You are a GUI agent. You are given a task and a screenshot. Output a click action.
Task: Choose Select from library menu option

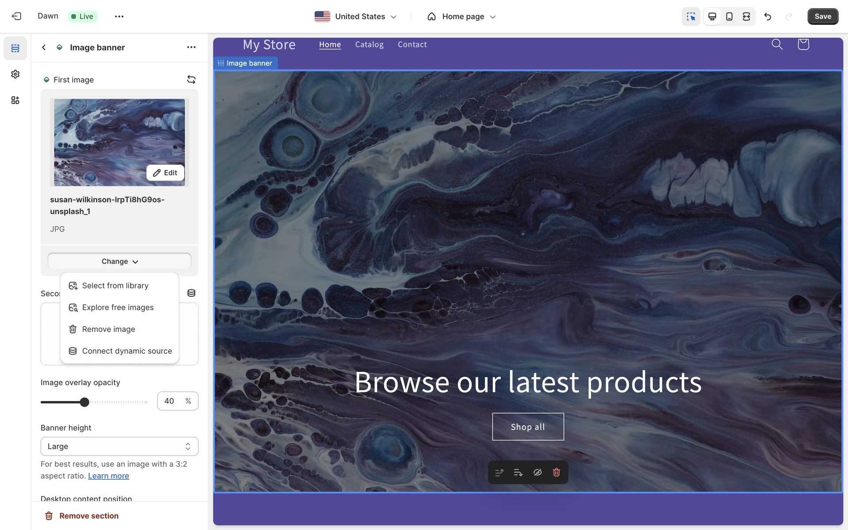tap(115, 286)
